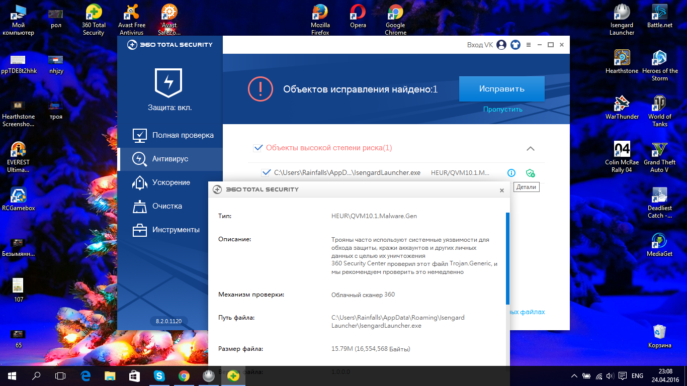Launch Mozilla Firefox from desktop
Screen dimensions: 687x386
point(320,20)
